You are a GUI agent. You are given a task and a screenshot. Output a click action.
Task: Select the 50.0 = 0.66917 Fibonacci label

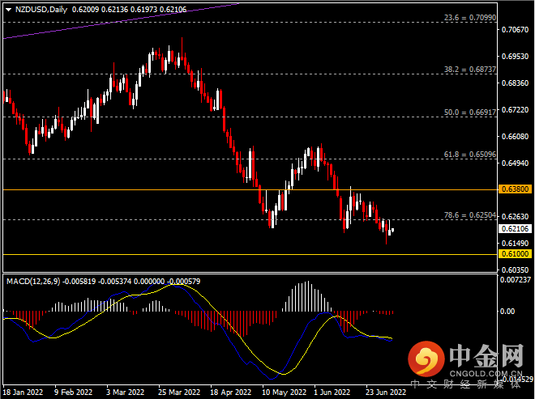pyautogui.click(x=469, y=112)
